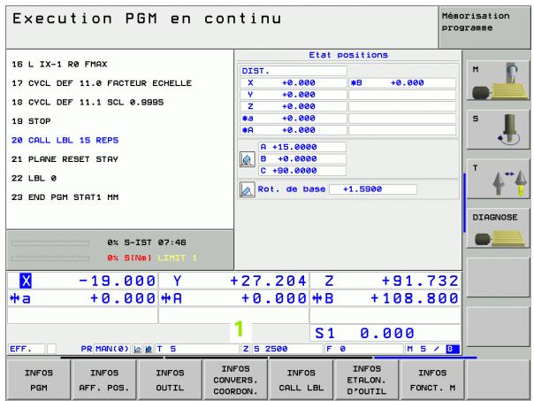Click the *B +108.800 position readout
This screenshot has height=401, width=534.
(x=385, y=298)
